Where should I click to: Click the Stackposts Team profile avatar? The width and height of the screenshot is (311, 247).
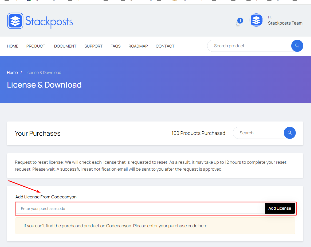tap(256, 20)
